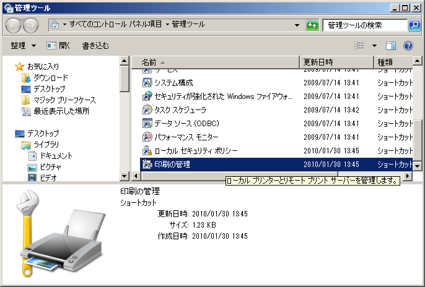Select the 印刷の管理 file name

coord(172,165)
